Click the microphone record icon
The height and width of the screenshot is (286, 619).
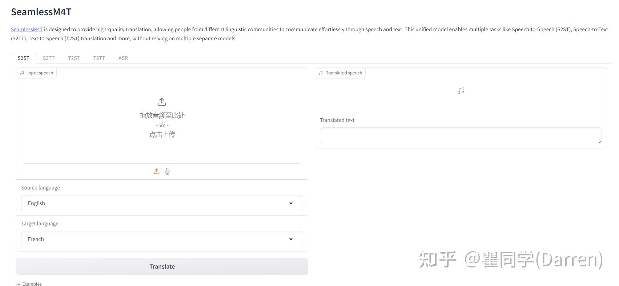point(167,171)
